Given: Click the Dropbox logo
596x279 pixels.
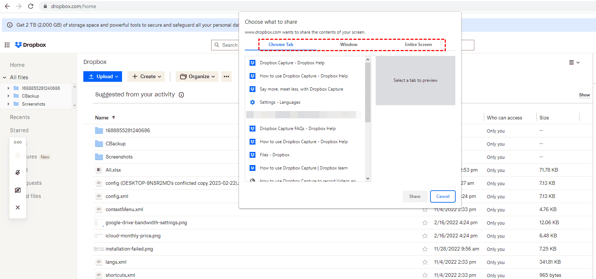Looking at the screenshot, I should tap(30, 45).
